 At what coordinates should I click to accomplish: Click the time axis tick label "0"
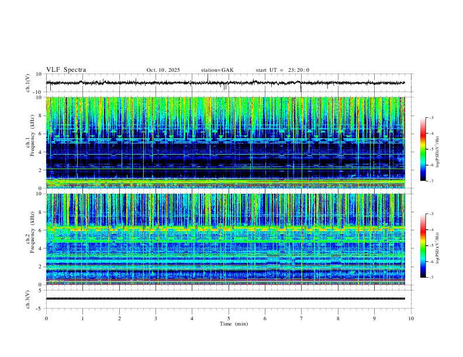click(46, 318)
